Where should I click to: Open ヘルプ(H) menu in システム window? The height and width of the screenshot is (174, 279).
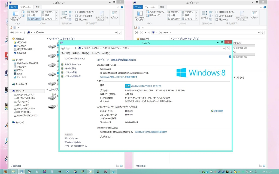[x=106, y=53]
